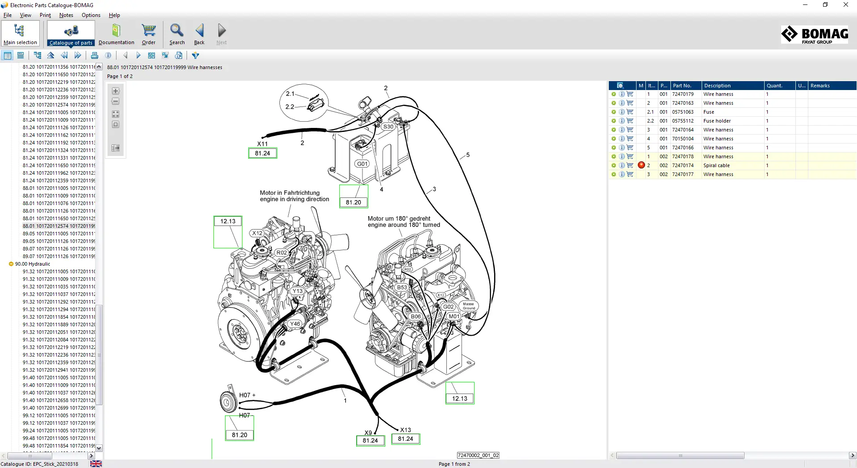Image resolution: width=857 pixels, height=468 pixels.
Task: Click the double up-arrow level-up icon
Action: click(51, 55)
